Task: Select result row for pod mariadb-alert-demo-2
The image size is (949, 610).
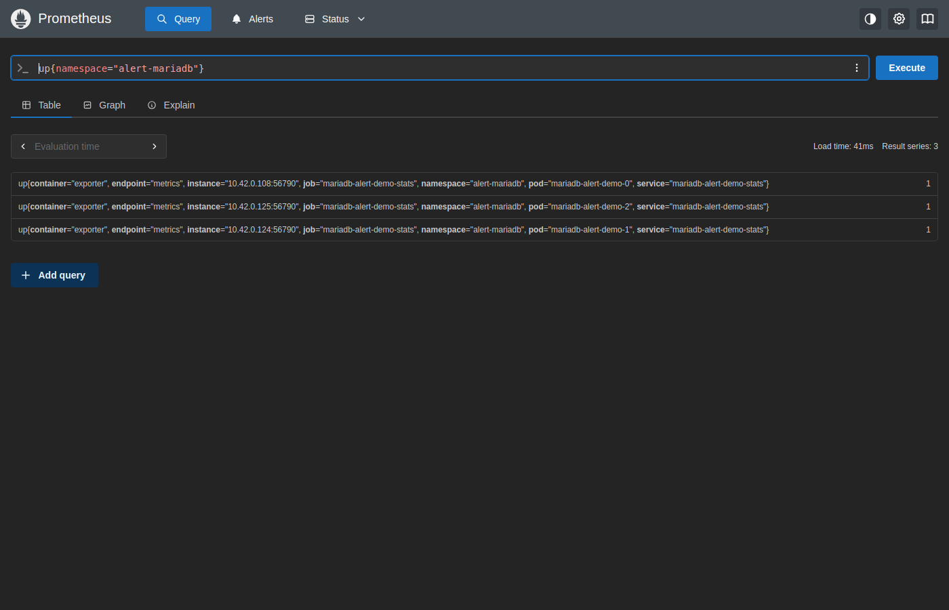Action: (474, 207)
